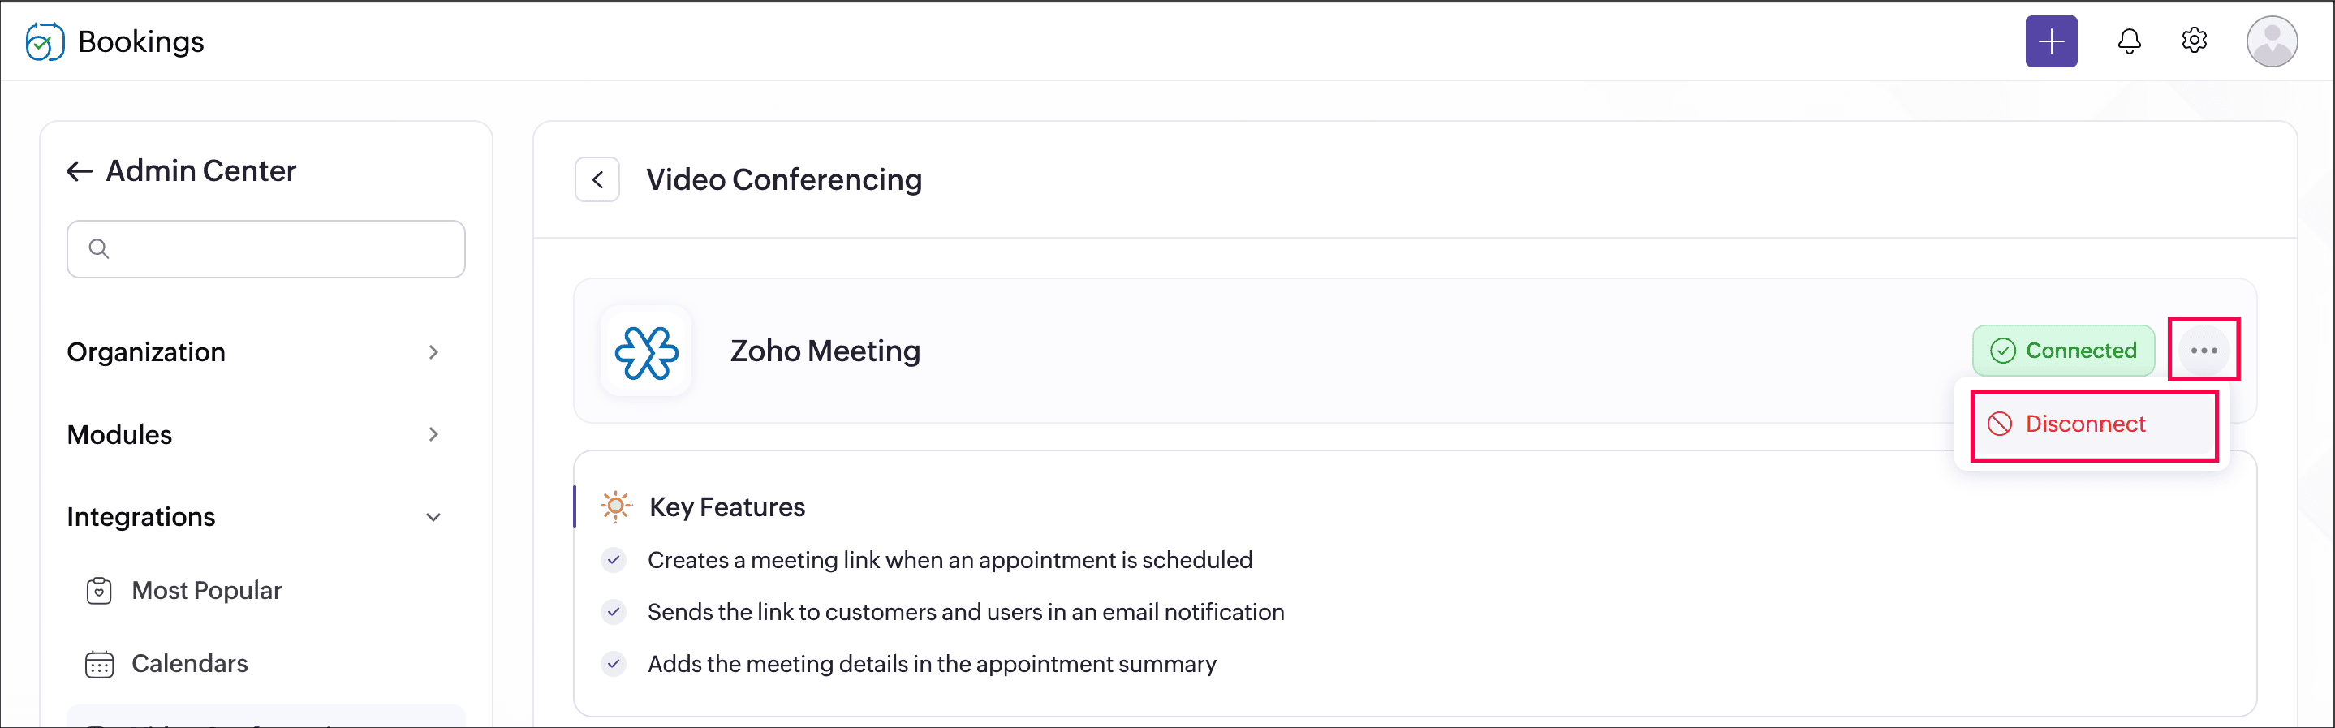Click the Admin Center search field
This screenshot has height=728, width=2335.
[281, 249]
